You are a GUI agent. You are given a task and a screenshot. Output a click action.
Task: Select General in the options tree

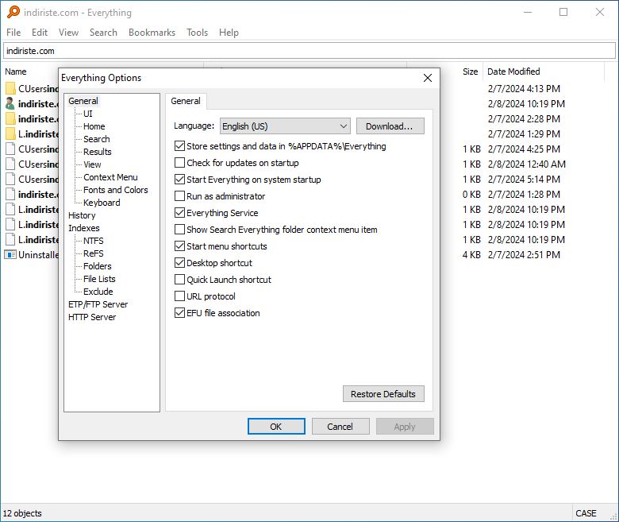click(83, 101)
